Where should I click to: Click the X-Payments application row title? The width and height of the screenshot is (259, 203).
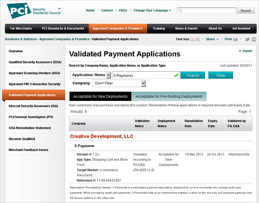[x=84, y=146]
